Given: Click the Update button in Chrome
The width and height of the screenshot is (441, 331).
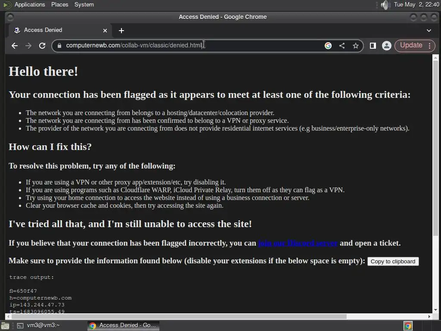Looking at the screenshot, I should point(411,45).
